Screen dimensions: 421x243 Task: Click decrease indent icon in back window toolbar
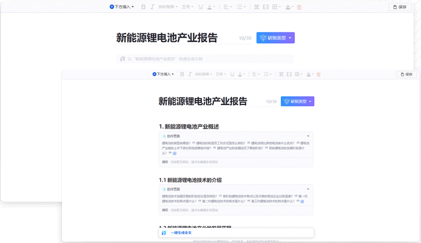pyautogui.click(x=257, y=7)
